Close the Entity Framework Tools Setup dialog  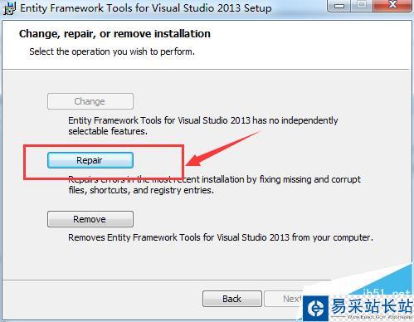[392, 6]
